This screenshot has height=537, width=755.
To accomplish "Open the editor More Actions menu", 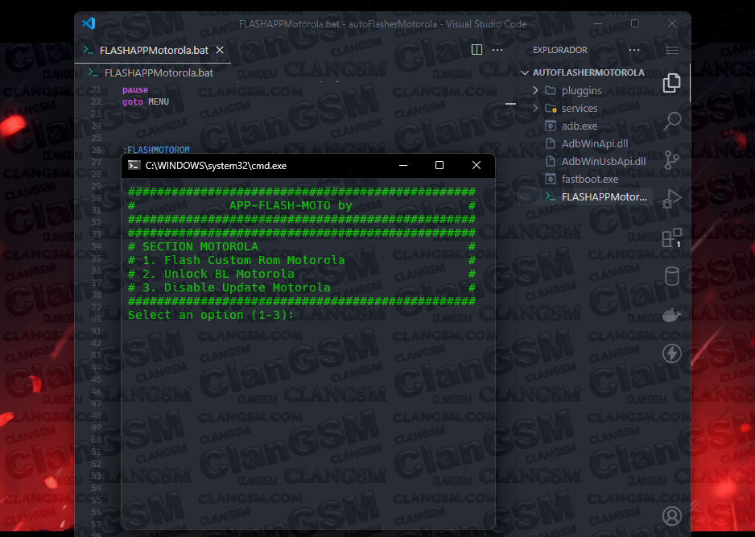I will (497, 50).
